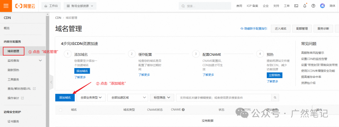Open 刷新预热 in the sidebar
Image resolution: width=339 pixels, height=127 pixels.
click(13, 70)
